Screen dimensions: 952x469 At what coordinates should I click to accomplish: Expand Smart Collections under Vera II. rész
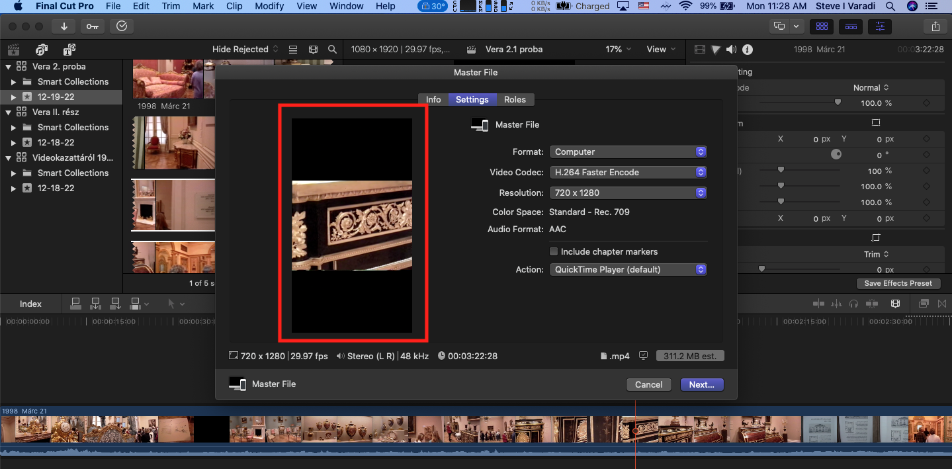click(x=14, y=128)
